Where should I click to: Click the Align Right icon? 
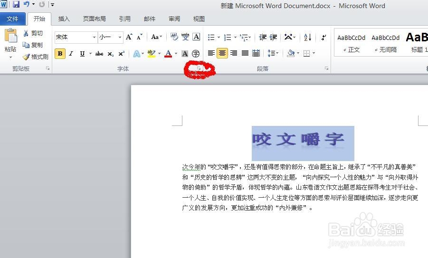click(x=234, y=53)
